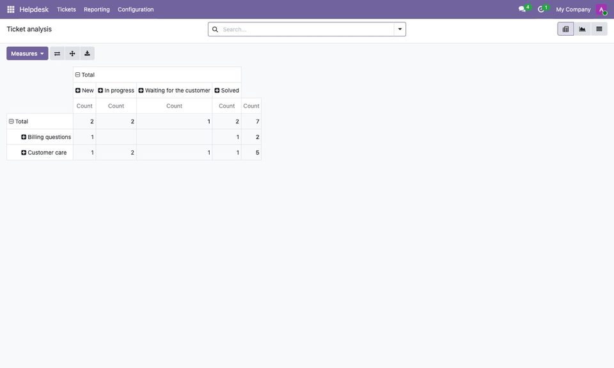Sort by the rightmost total Count header

tap(251, 106)
